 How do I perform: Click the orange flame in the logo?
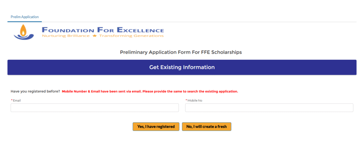(x=23, y=29)
